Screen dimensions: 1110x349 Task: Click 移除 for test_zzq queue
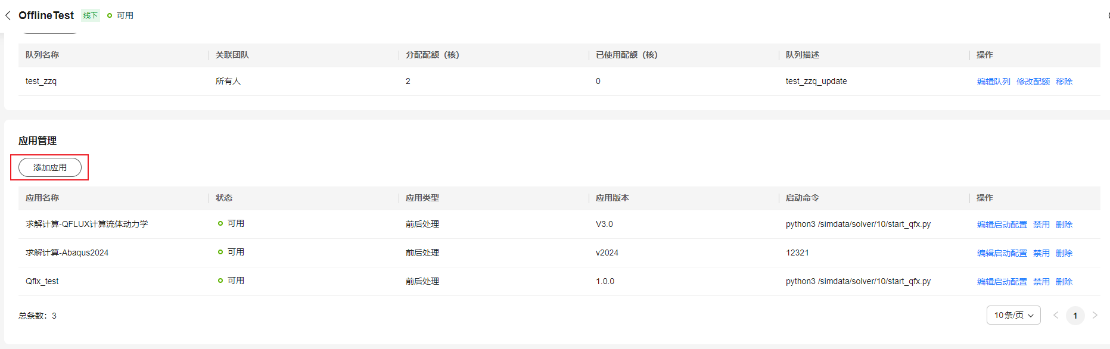tap(1064, 82)
